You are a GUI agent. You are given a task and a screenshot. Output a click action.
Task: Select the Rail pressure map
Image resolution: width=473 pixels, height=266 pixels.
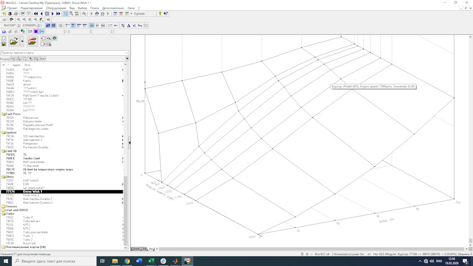[x=31, y=118]
